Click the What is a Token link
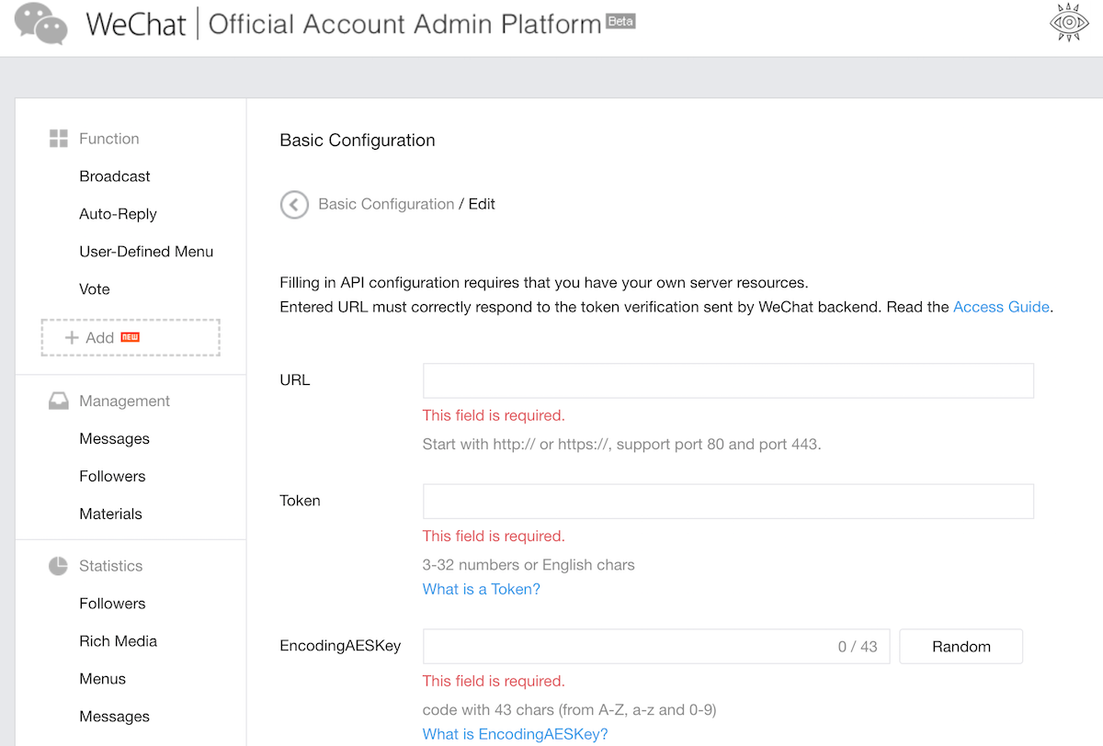The width and height of the screenshot is (1103, 746). (481, 589)
